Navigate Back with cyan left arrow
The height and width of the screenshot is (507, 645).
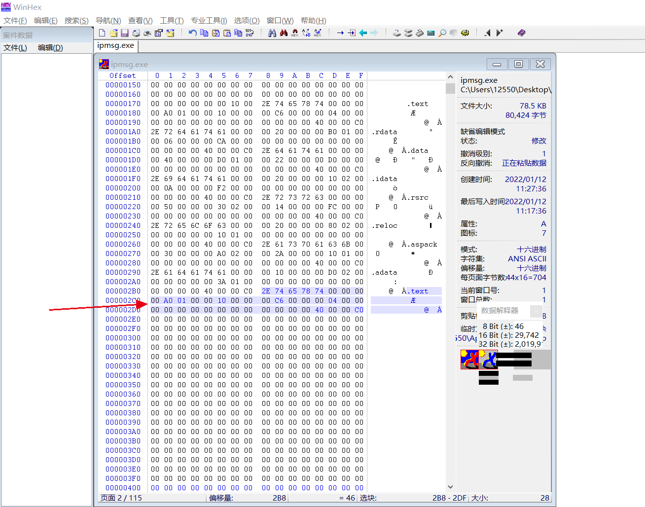363,33
